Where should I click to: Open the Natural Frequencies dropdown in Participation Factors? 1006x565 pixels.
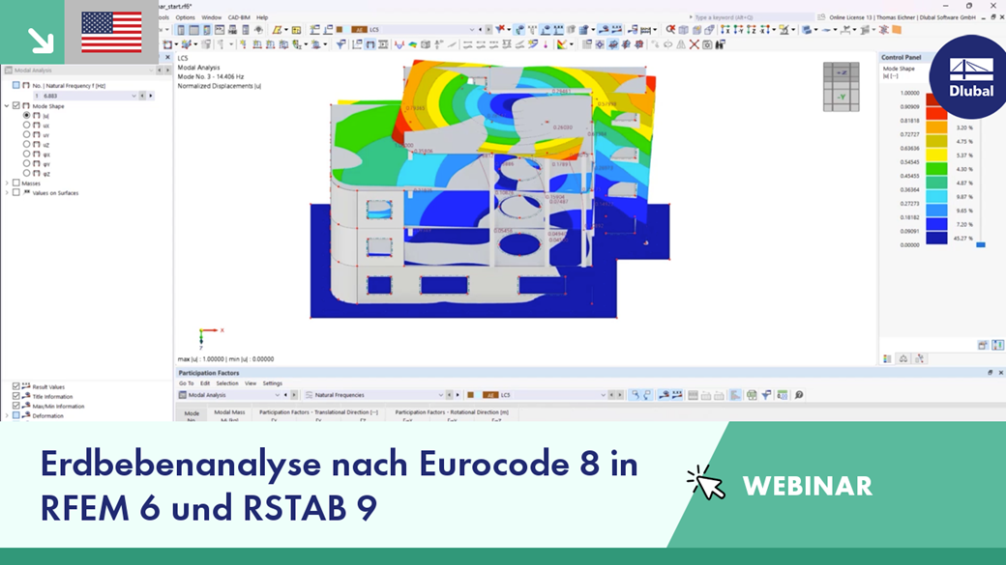tap(440, 394)
